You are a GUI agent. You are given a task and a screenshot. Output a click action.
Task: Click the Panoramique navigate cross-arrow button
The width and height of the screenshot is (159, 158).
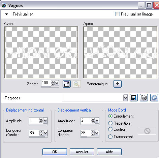pyautogui.click(x=118, y=84)
